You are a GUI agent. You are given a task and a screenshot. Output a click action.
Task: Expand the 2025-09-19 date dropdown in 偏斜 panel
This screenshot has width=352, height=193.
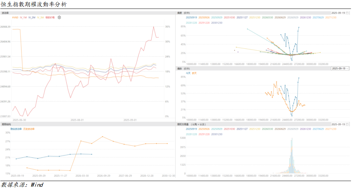tap(340, 68)
